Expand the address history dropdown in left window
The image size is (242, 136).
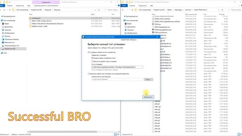coord(95,10)
